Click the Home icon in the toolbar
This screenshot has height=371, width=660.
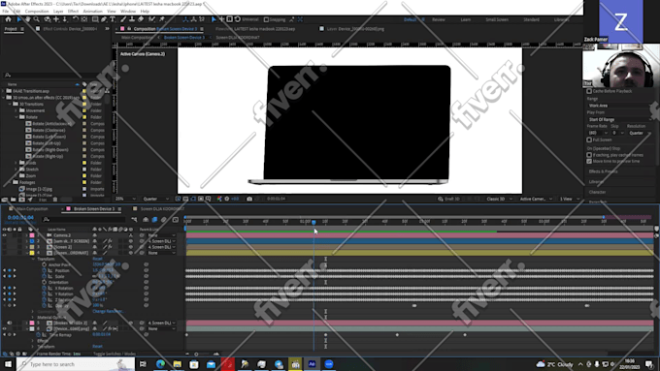8,19
